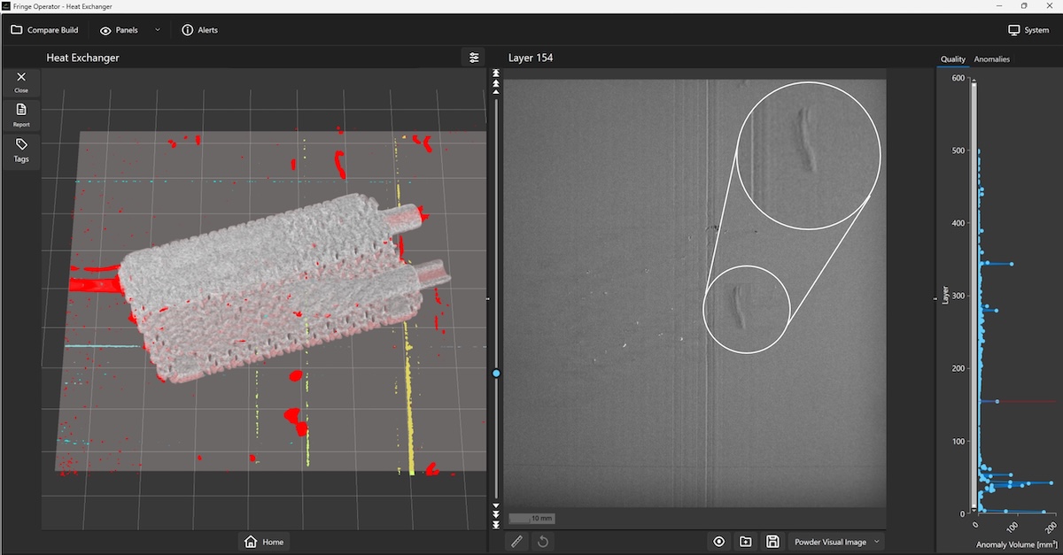Expand the Powder Visual Image dropdown
1063x555 pixels.
click(x=836, y=541)
